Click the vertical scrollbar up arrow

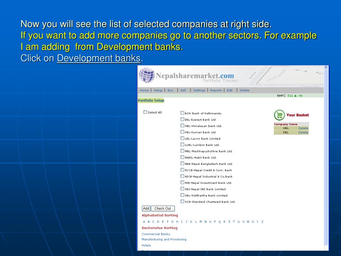326,67
